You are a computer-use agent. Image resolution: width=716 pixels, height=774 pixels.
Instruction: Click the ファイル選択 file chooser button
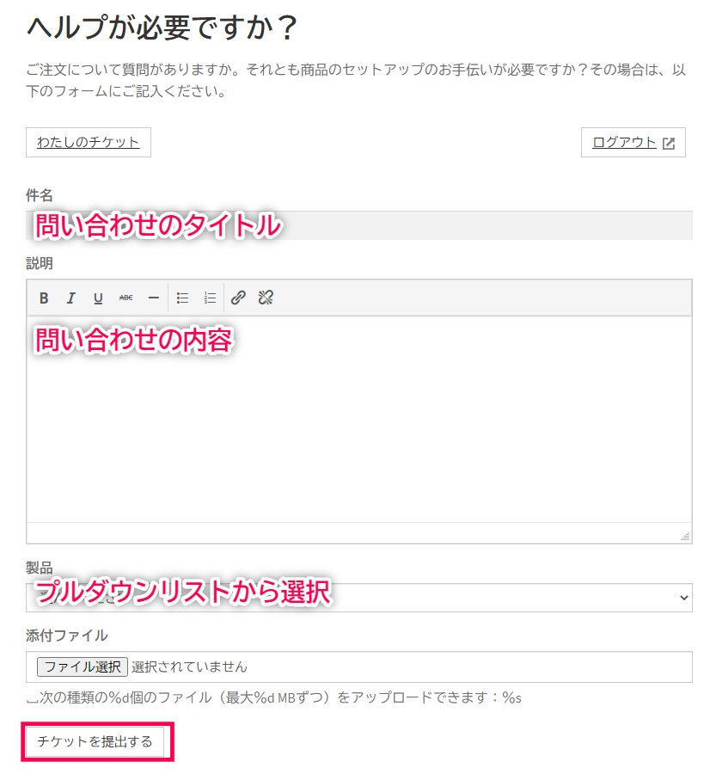point(83,666)
